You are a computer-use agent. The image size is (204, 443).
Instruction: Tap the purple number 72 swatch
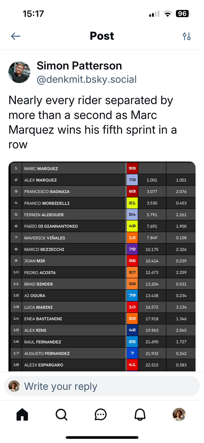pyautogui.click(x=132, y=249)
